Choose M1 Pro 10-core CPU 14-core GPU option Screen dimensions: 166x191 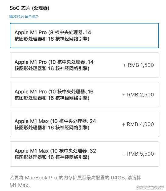click(x=84, y=65)
